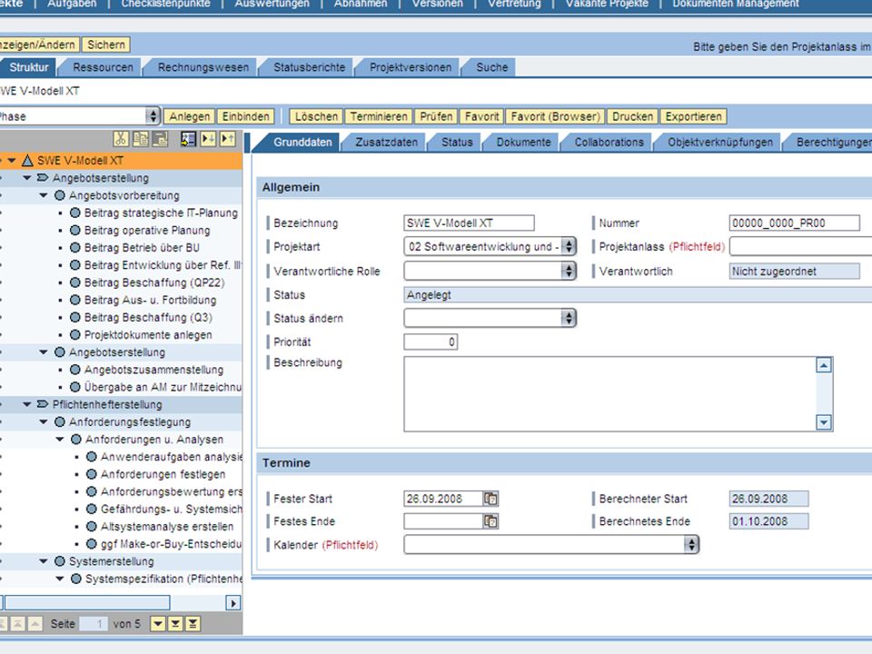Click the collapse-all up arrow icon
Image resolution: width=872 pixels, height=654 pixels.
(227, 138)
